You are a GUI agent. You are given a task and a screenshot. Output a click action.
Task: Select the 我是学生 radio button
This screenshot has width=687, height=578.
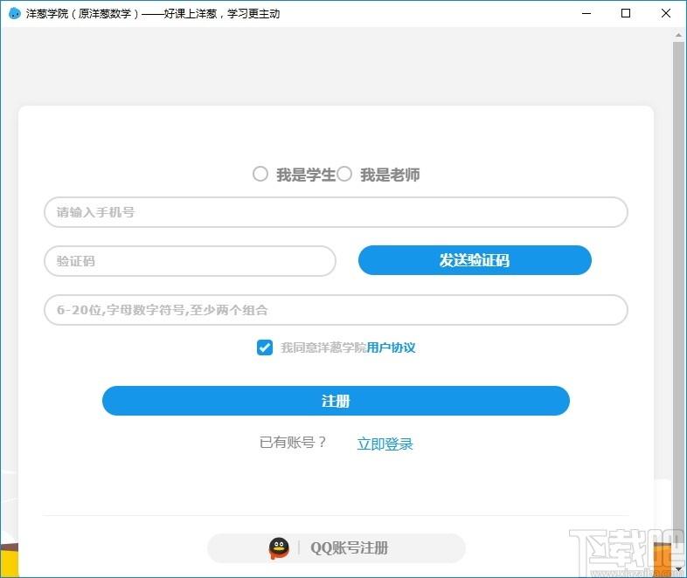(260, 174)
